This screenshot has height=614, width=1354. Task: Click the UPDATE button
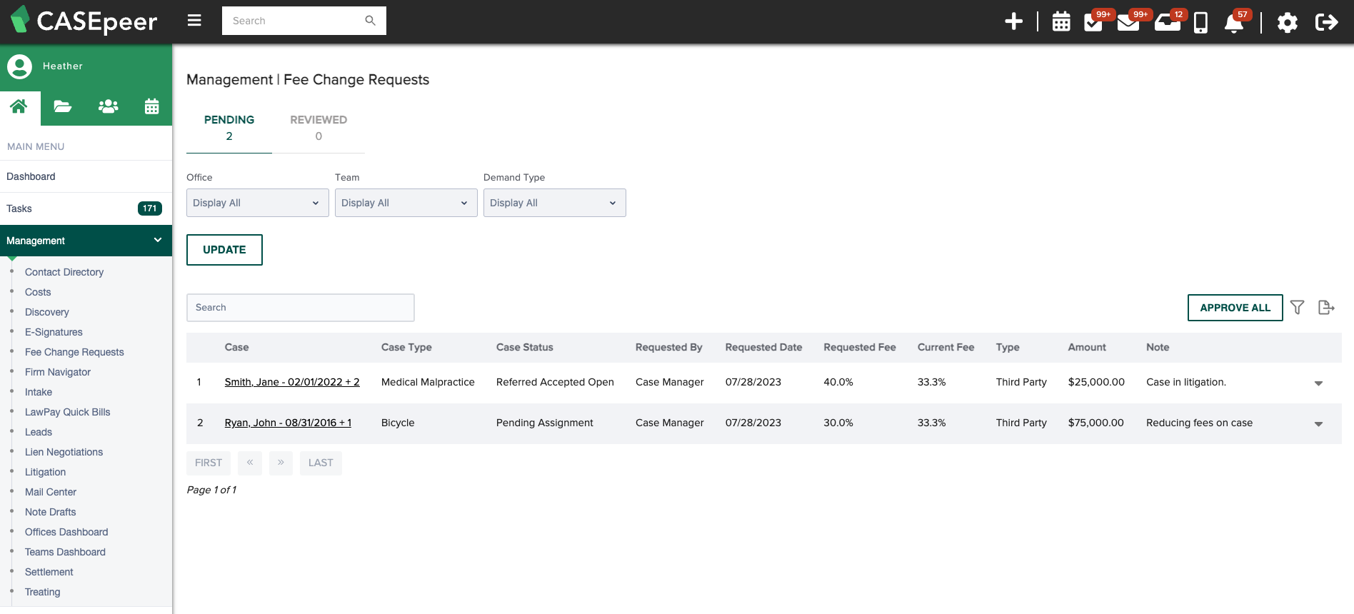pos(224,250)
